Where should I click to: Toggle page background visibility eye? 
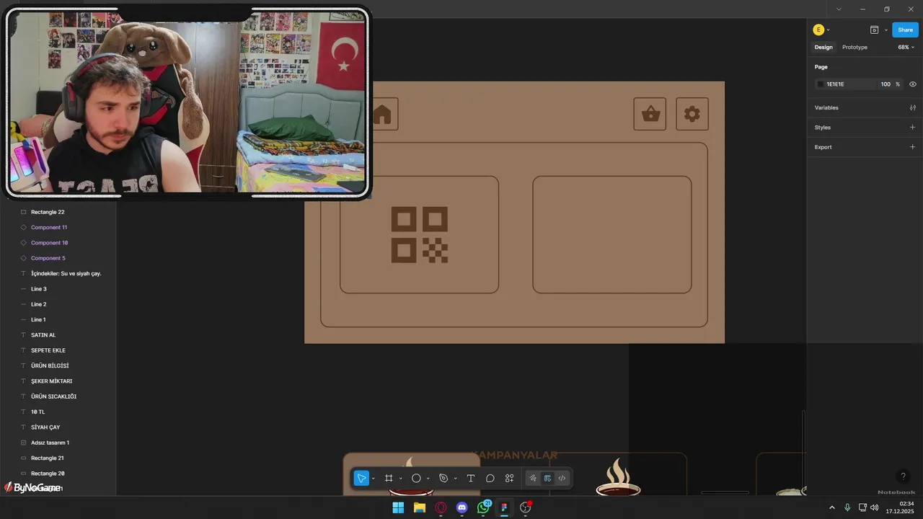click(913, 84)
